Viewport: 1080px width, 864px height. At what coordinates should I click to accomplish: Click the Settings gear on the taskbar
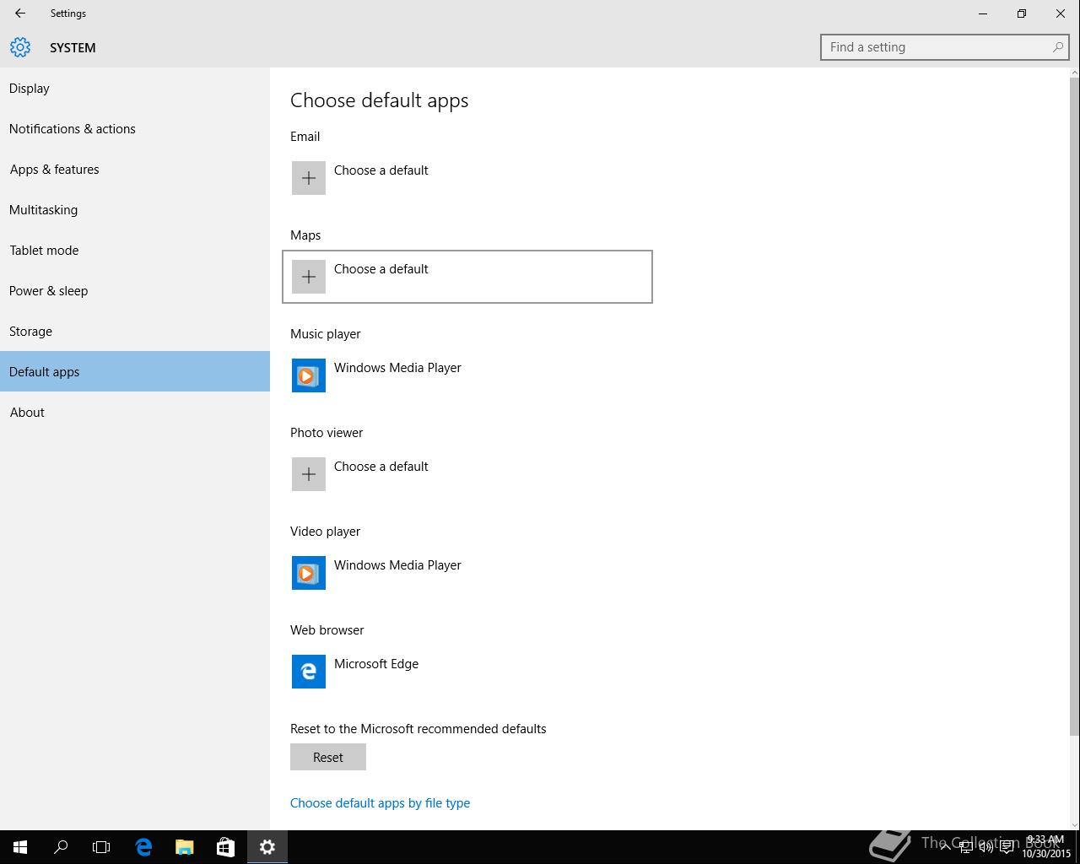pyautogui.click(x=267, y=847)
